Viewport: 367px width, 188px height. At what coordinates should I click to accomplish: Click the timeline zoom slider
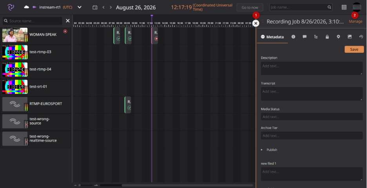tap(86, 185)
